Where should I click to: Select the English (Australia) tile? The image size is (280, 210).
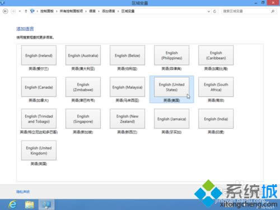pos(83,55)
